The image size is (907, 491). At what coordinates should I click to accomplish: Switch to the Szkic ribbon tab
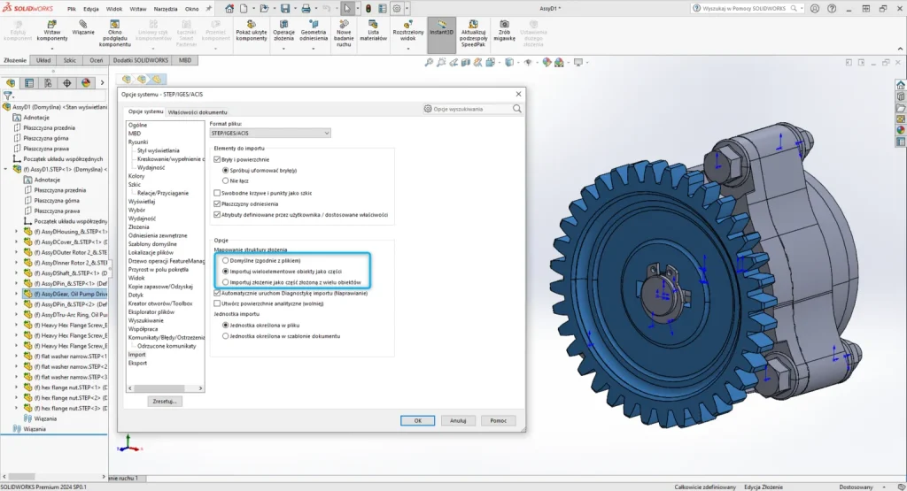coord(69,60)
